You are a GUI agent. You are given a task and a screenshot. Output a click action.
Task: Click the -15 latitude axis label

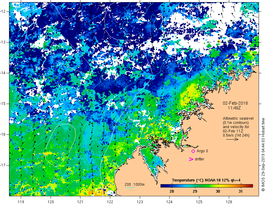click(x=3, y=104)
